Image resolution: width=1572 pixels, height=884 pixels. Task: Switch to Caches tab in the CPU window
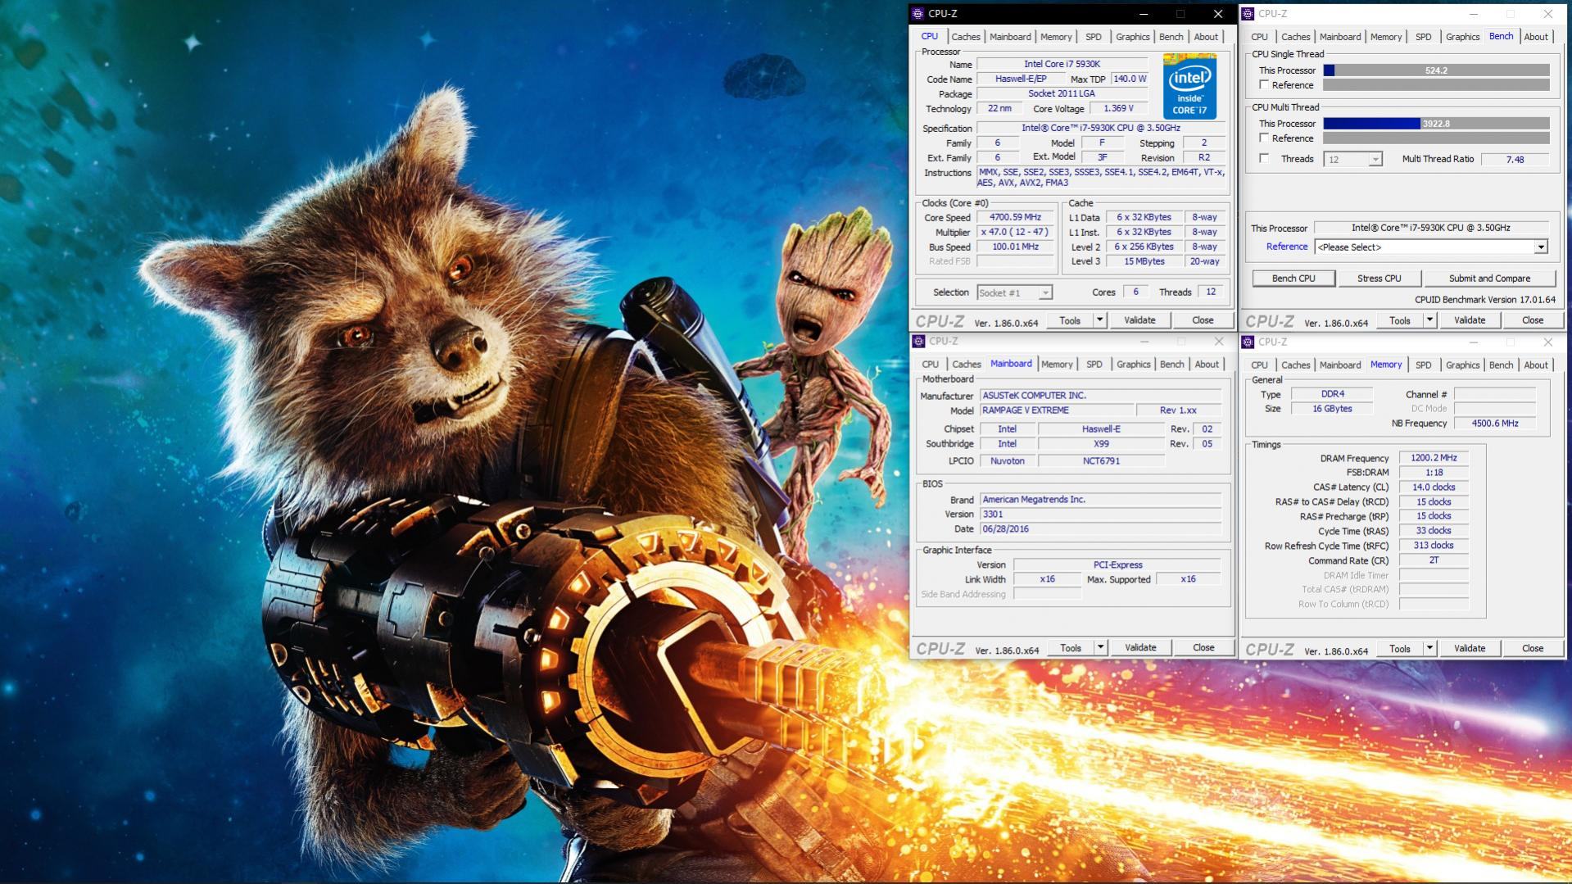pos(966,37)
